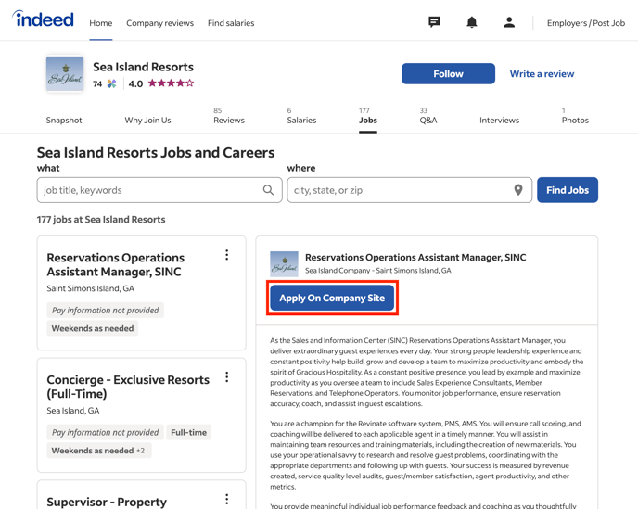Click the Find Jobs button
Screen dimensions: 638x509
click(568, 190)
